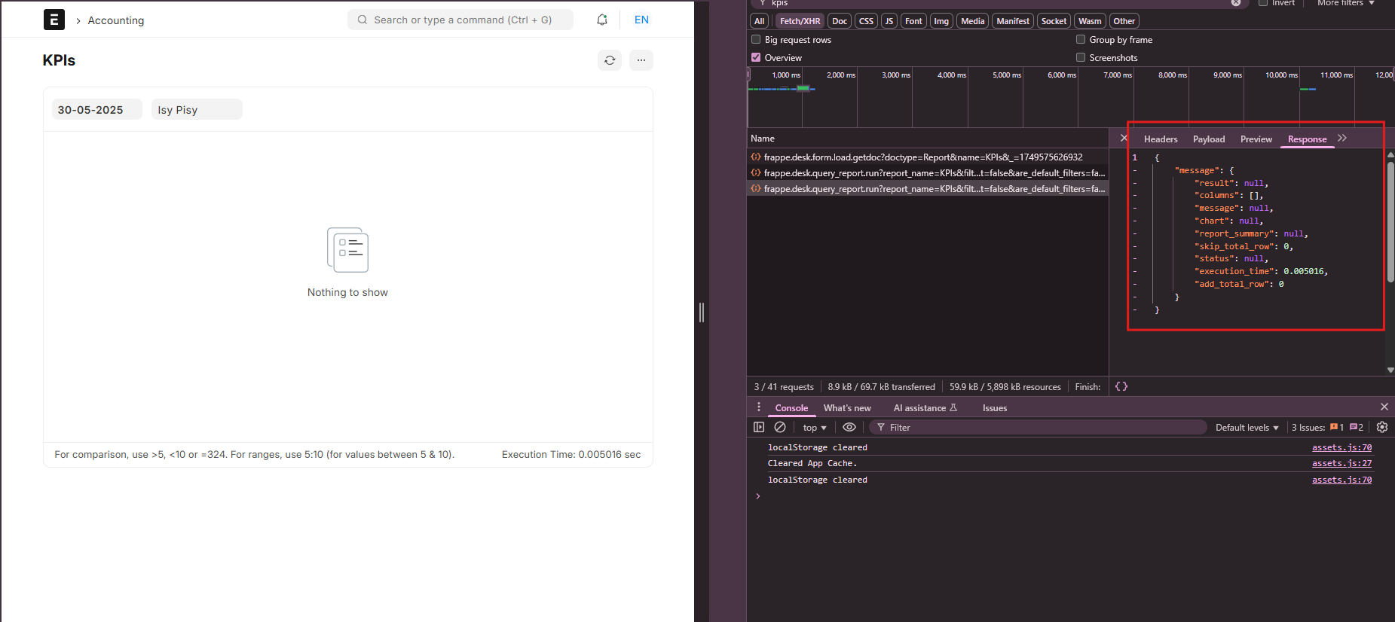Click the purple issues count badge
This screenshot has width=1395, height=622.
(1357, 427)
